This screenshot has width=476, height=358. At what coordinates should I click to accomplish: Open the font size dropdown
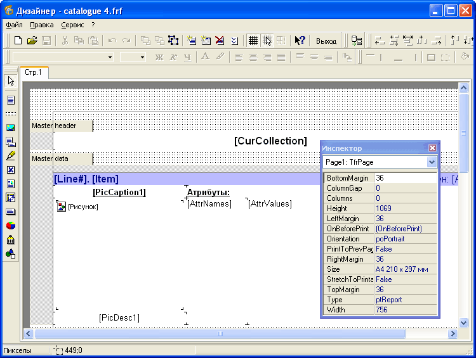(142, 57)
